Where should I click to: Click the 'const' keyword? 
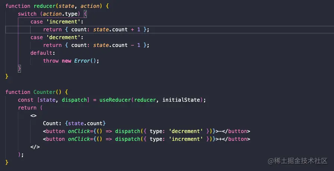(x=26, y=100)
